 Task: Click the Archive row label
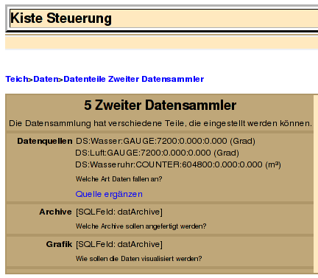click(x=55, y=212)
